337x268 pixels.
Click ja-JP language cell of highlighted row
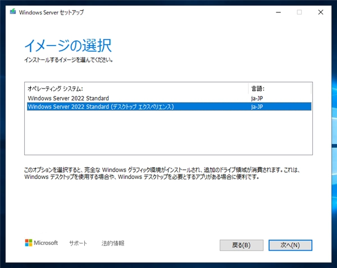coord(257,107)
